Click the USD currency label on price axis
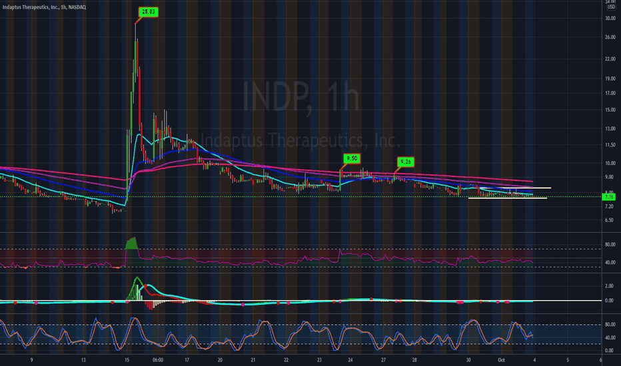 pos(612,7)
